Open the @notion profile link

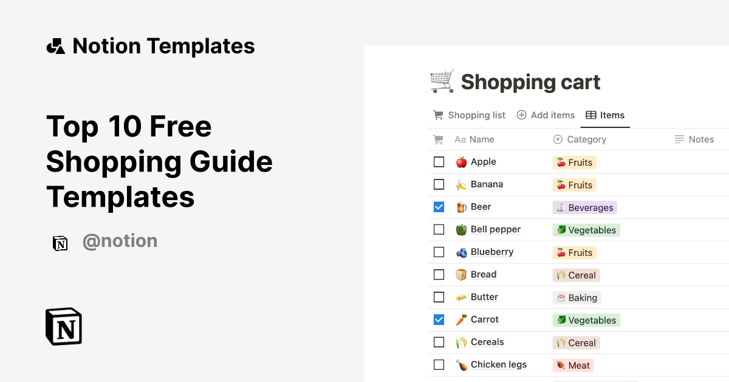(x=120, y=241)
